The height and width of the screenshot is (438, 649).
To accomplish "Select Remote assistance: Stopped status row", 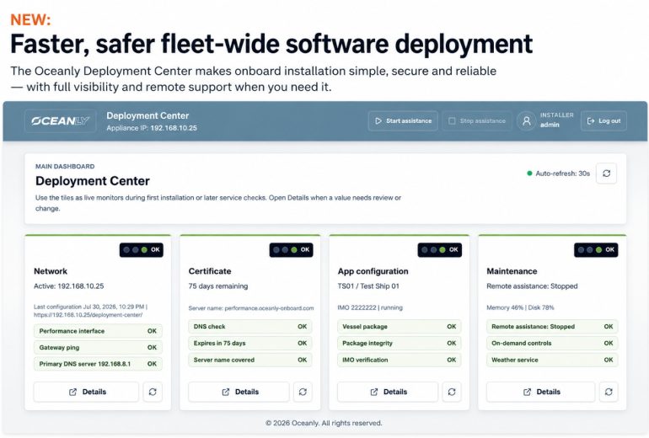I will tap(552, 326).
